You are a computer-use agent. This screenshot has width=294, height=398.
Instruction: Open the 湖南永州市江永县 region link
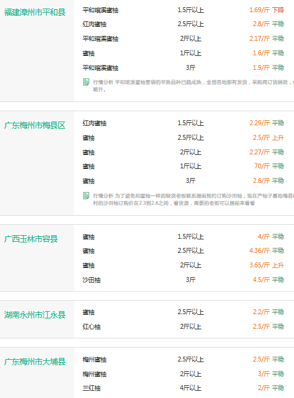click(x=35, y=315)
